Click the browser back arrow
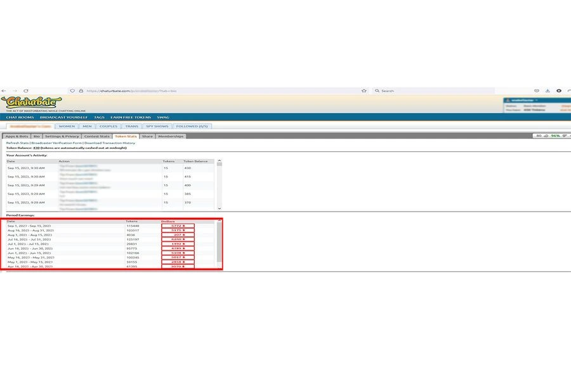This screenshot has height=380, width=571. [x=5, y=91]
